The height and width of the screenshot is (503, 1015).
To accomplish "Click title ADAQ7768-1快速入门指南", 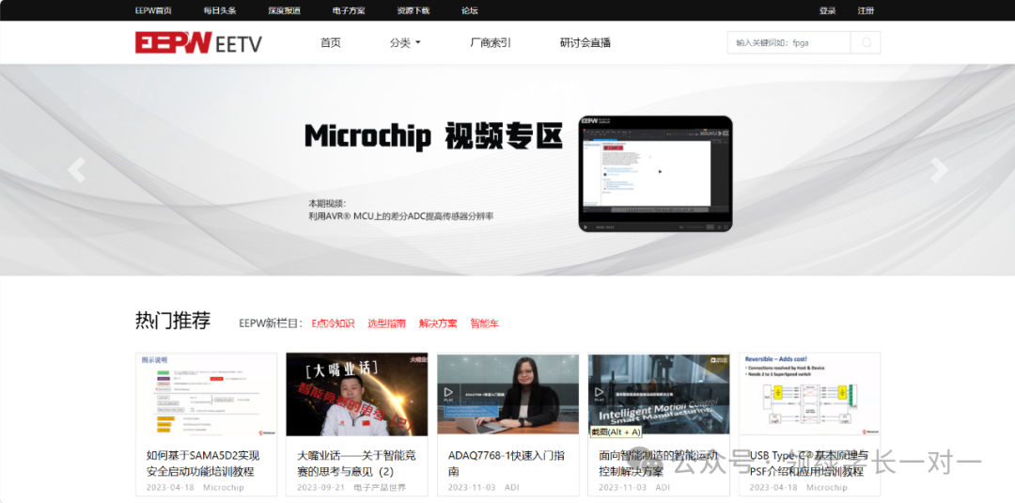I will (x=505, y=464).
